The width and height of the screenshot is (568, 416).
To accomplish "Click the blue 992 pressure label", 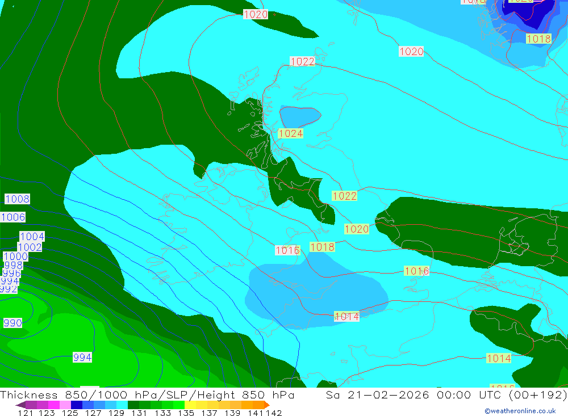I will (x=9, y=289).
